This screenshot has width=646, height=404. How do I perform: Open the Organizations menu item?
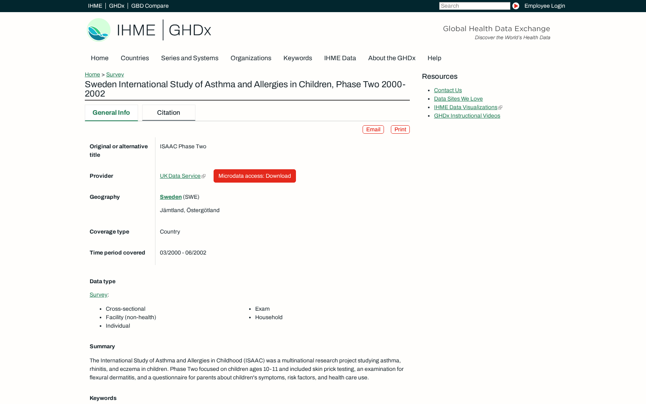click(251, 58)
